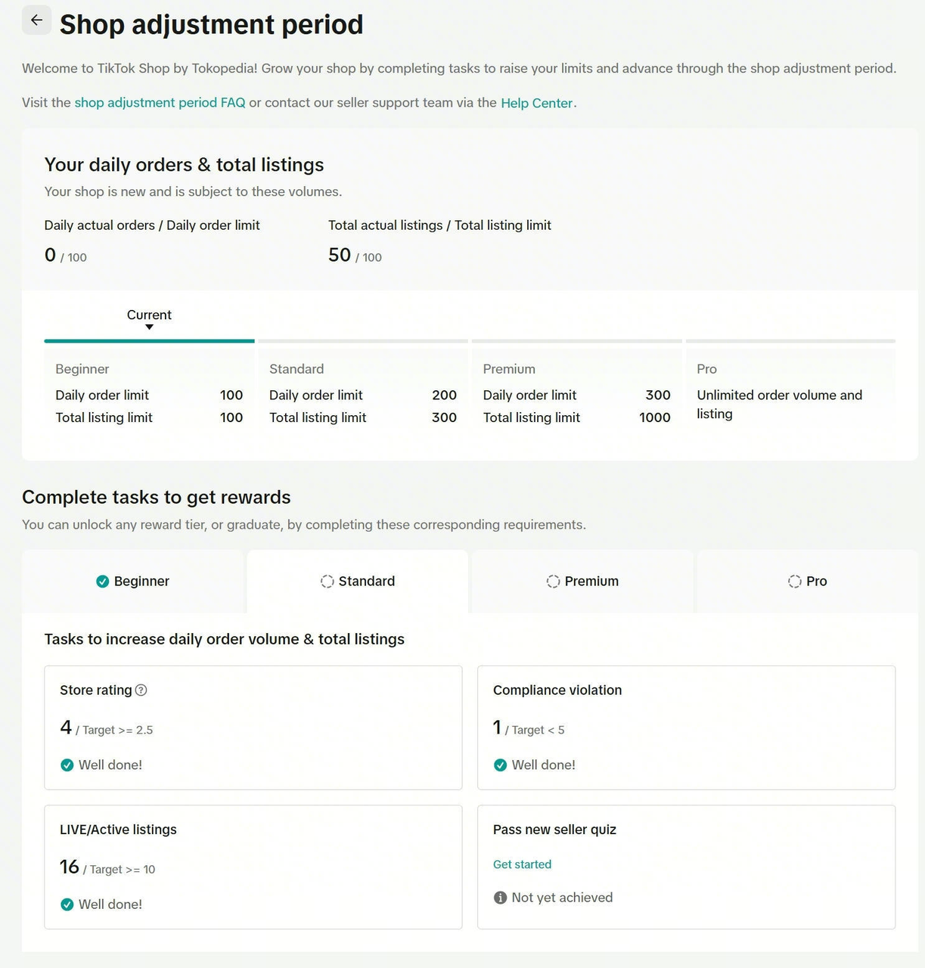Open the shop adjustment period FAQ link

160,103
